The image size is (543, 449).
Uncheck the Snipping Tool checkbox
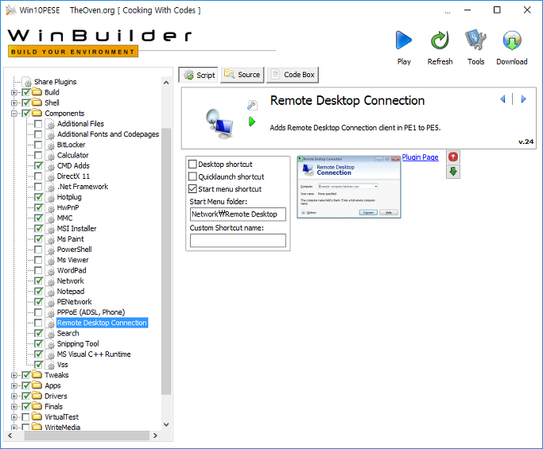coord(38,344)
